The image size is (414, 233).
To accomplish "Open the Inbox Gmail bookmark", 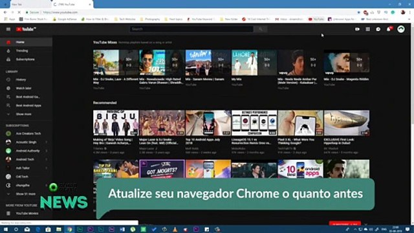I will tap(289, 19).
